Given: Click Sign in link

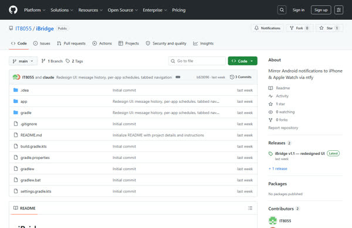Looking at the screenshot, I should pyautogui.click(x=299, y=10).
